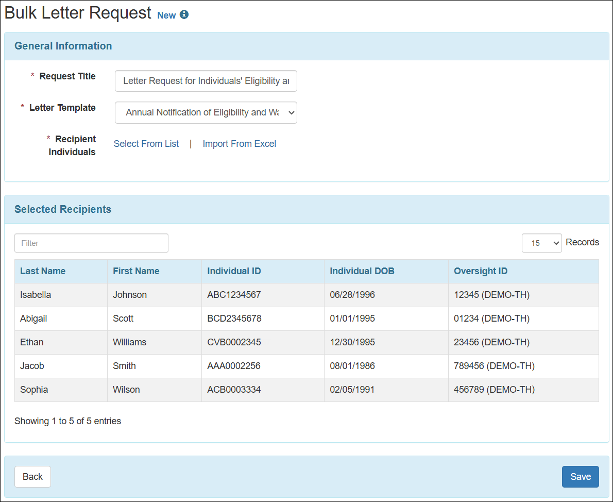Click the Showing 1 to 5 entries text
Viewport: 613px width, 502px height.
(67, 421)
